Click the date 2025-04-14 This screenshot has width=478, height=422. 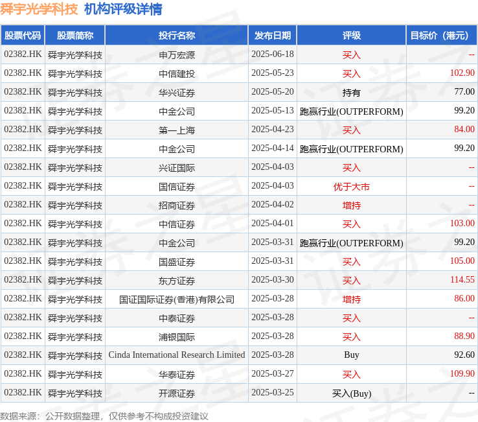(273, 148)
